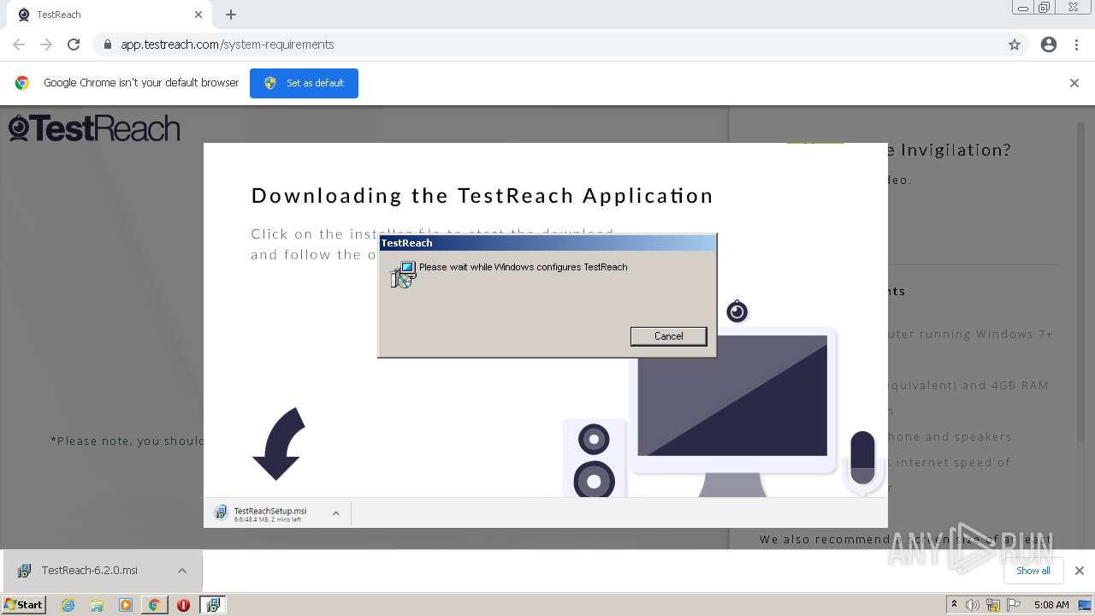The image size is (1095, 616).
Task: Close the TestReach browser tab
Action: point(198,15)
